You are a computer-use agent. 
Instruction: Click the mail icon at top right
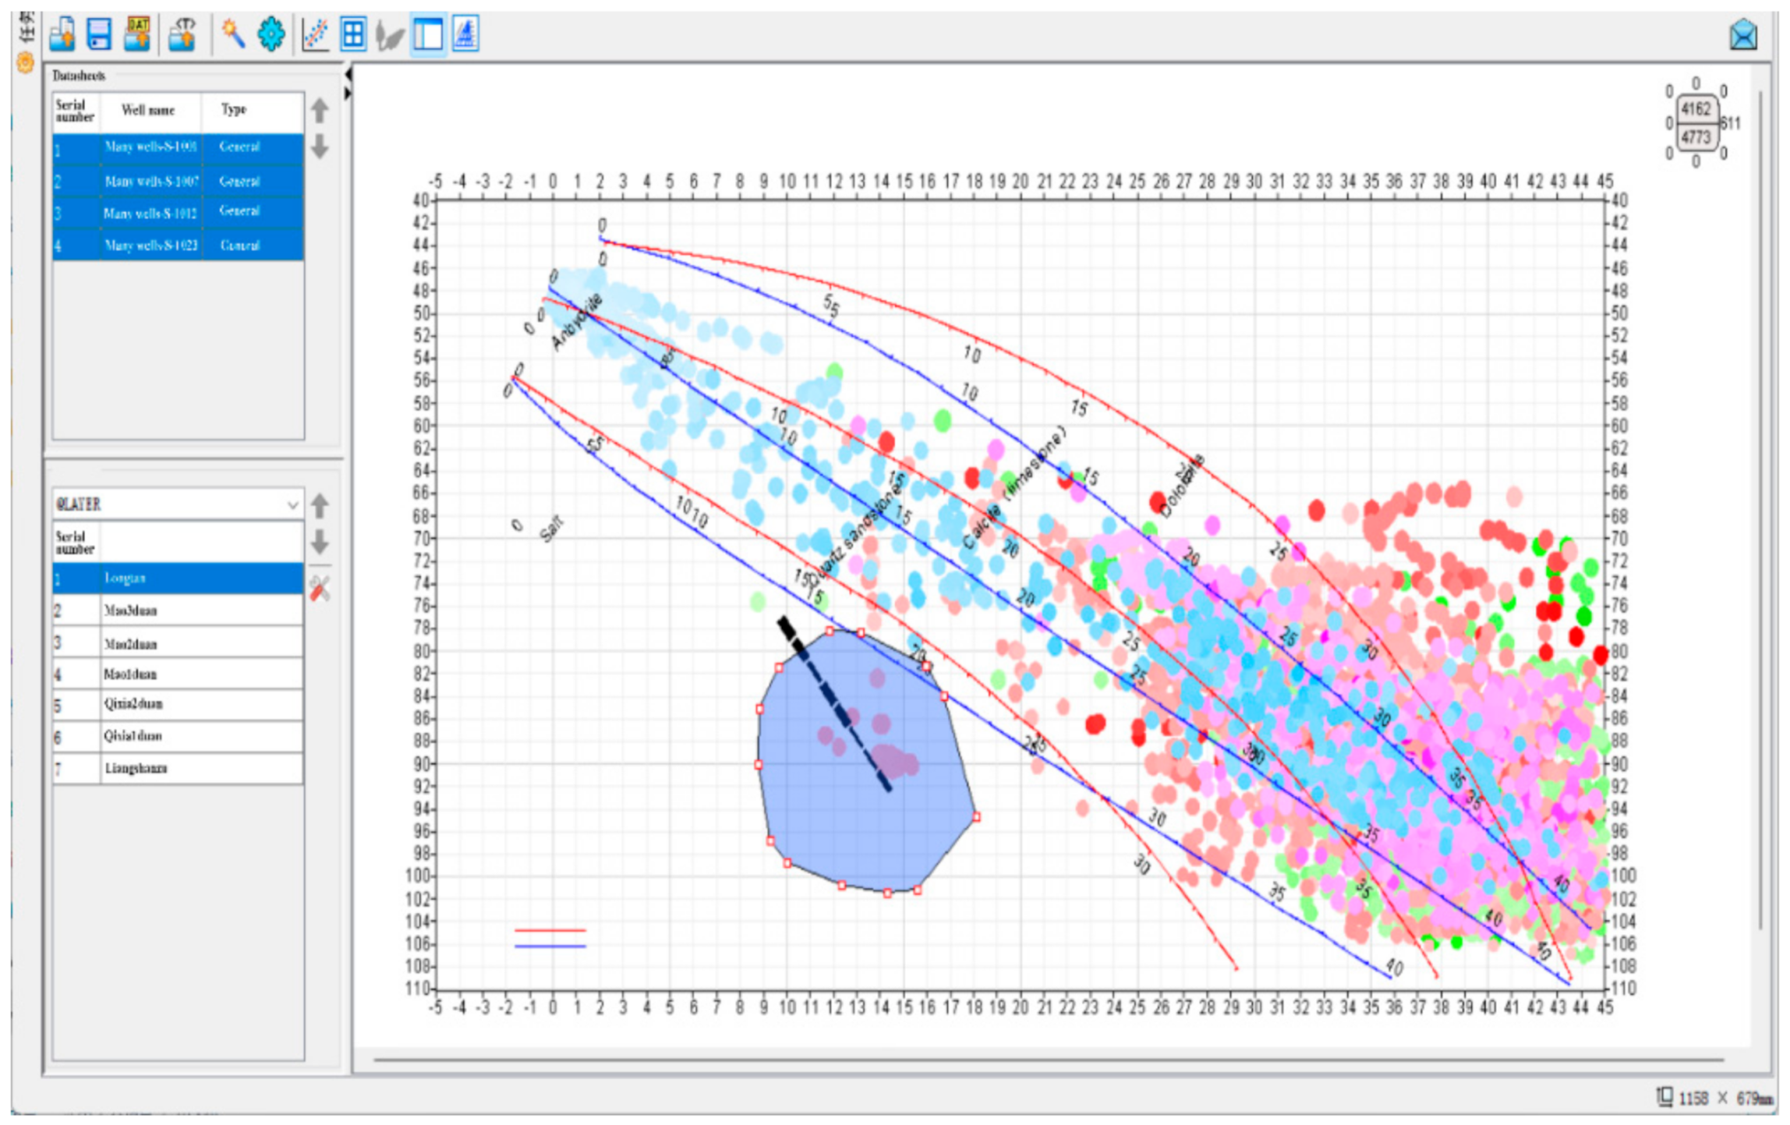coord(1742,35)
